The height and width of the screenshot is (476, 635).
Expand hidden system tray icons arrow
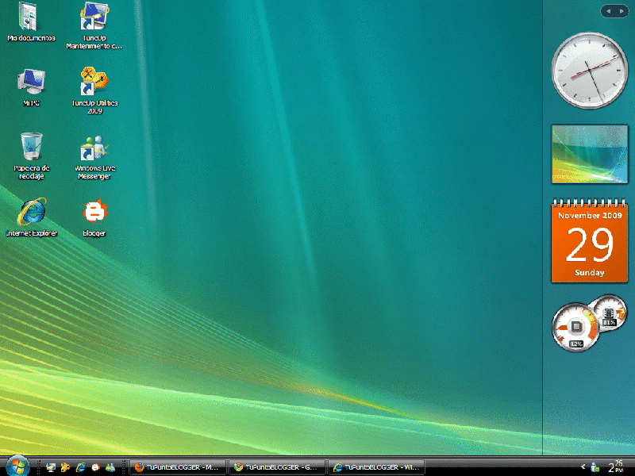coord(583,467)
